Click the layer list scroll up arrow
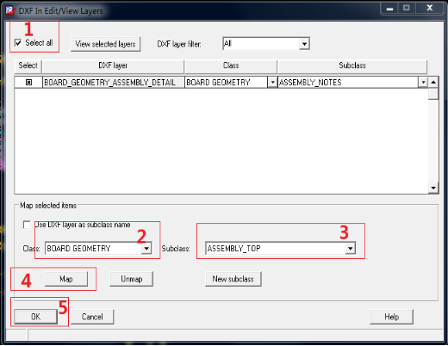The width and height of the screenshot is (448, 346). 433,83
